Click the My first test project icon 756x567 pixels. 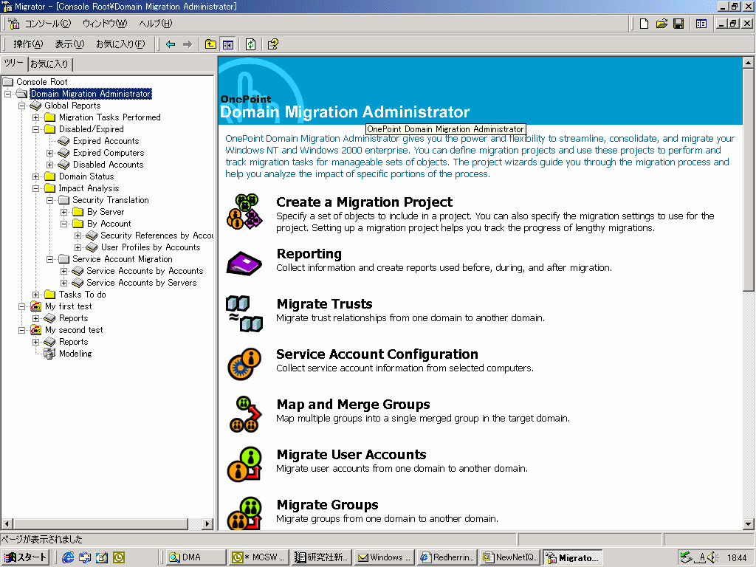coord(35,306)
